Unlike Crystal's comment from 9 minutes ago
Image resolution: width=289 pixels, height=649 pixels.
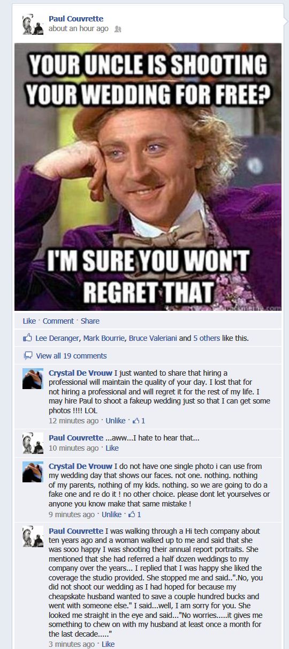tap(111, 514)
